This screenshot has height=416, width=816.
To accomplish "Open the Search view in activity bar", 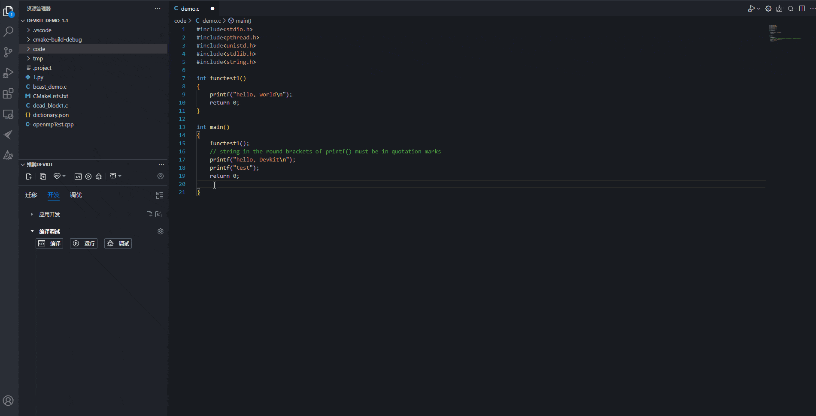I will pos(8,31).
